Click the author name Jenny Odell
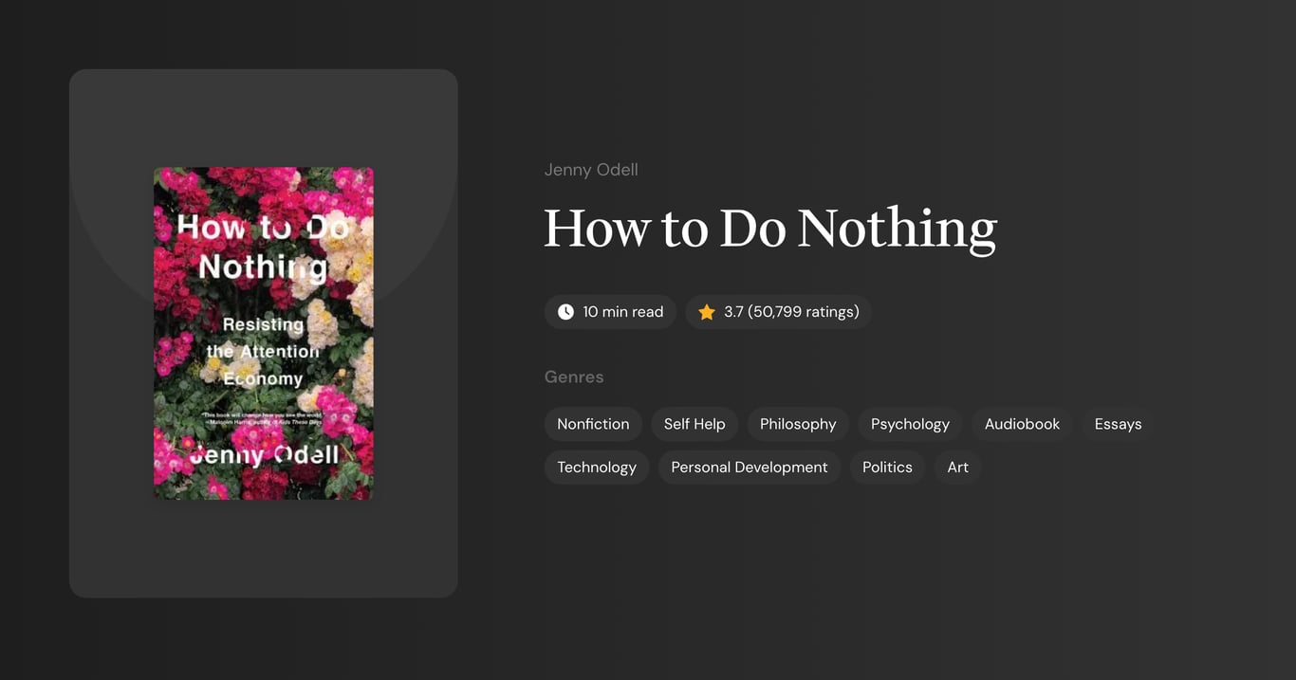The height and width of the screenshot is (680, 1296). (591, 169)
